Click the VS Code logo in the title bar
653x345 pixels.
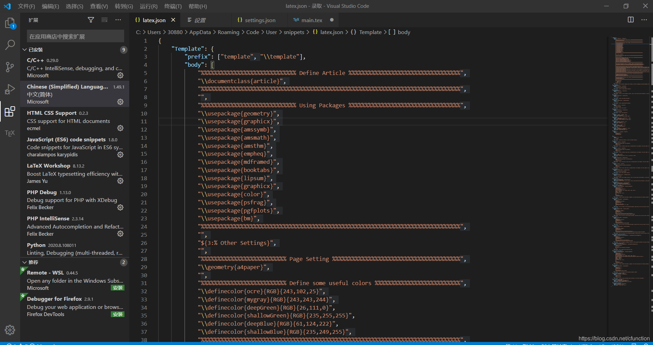click(x=7, y=6)
